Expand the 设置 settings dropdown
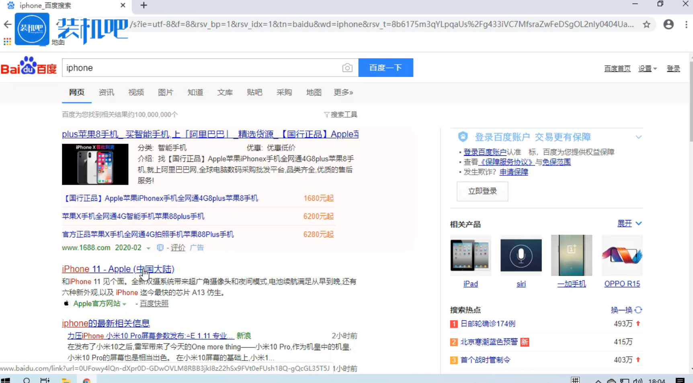Image resolution: width=693 pixels, height=383 pixels. [x=647, y=69]
